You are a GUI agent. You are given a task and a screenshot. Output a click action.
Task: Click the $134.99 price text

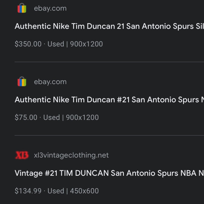click(28, 191)
